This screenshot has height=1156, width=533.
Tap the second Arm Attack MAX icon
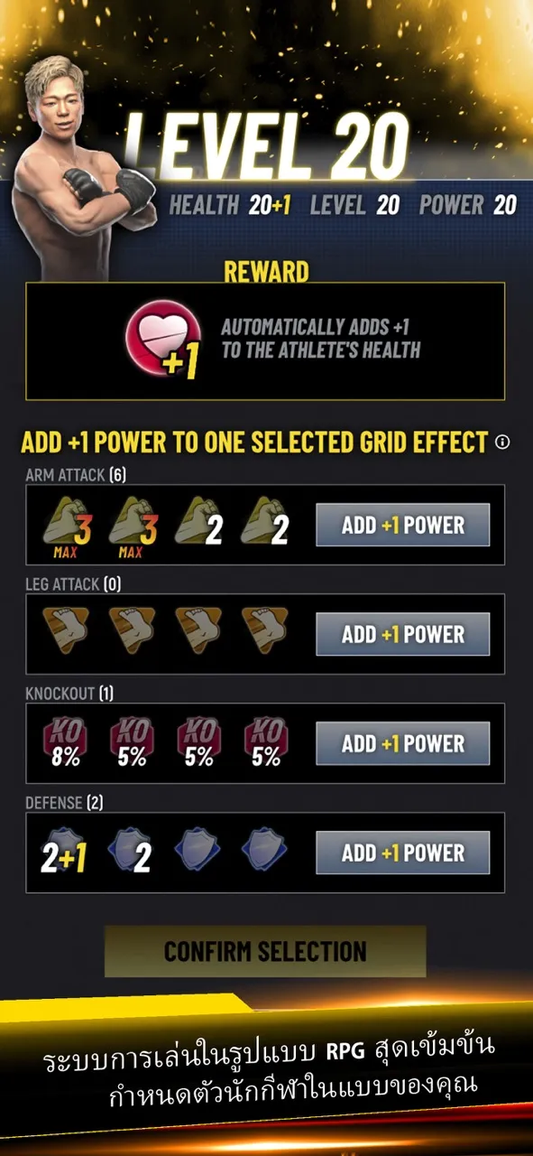click(132, 528)
